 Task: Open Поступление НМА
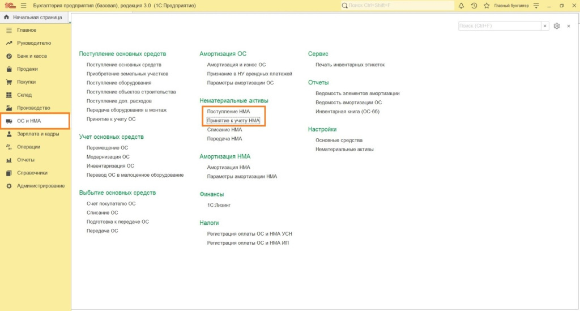pyautogui.click(x=228, y=111)
